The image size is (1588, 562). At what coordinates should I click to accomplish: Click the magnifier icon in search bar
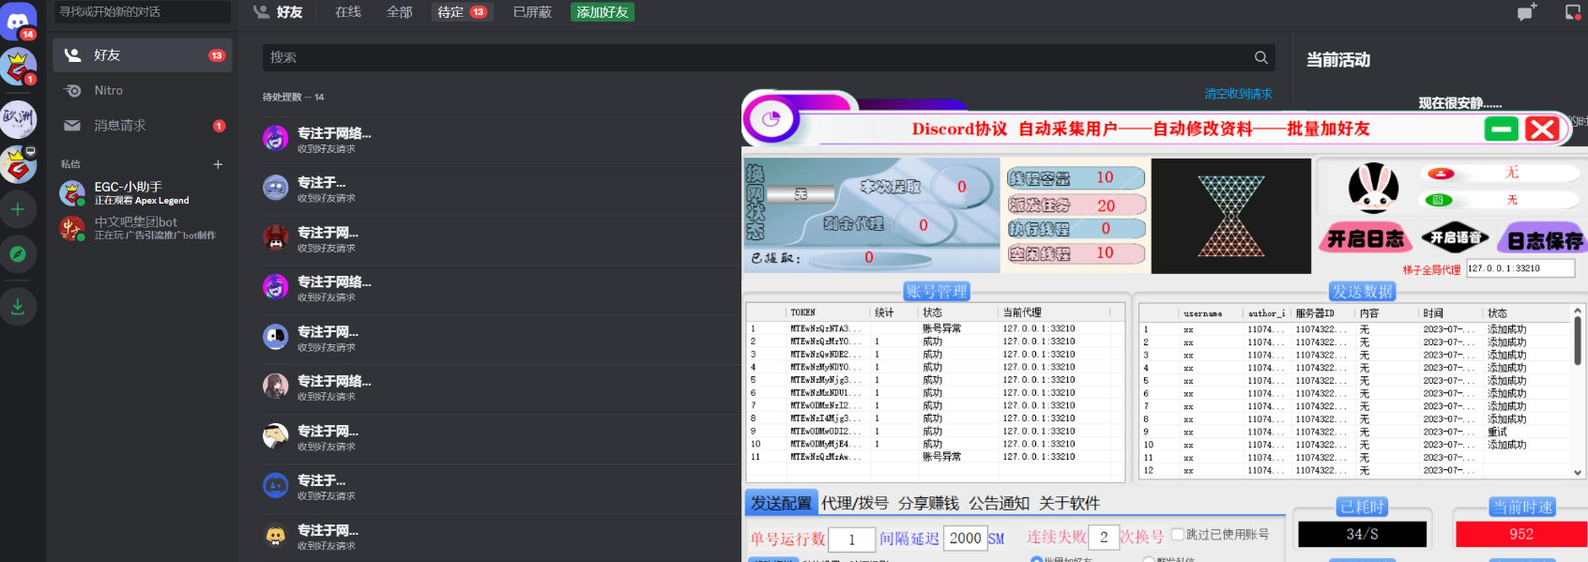tap(1261, 57)
